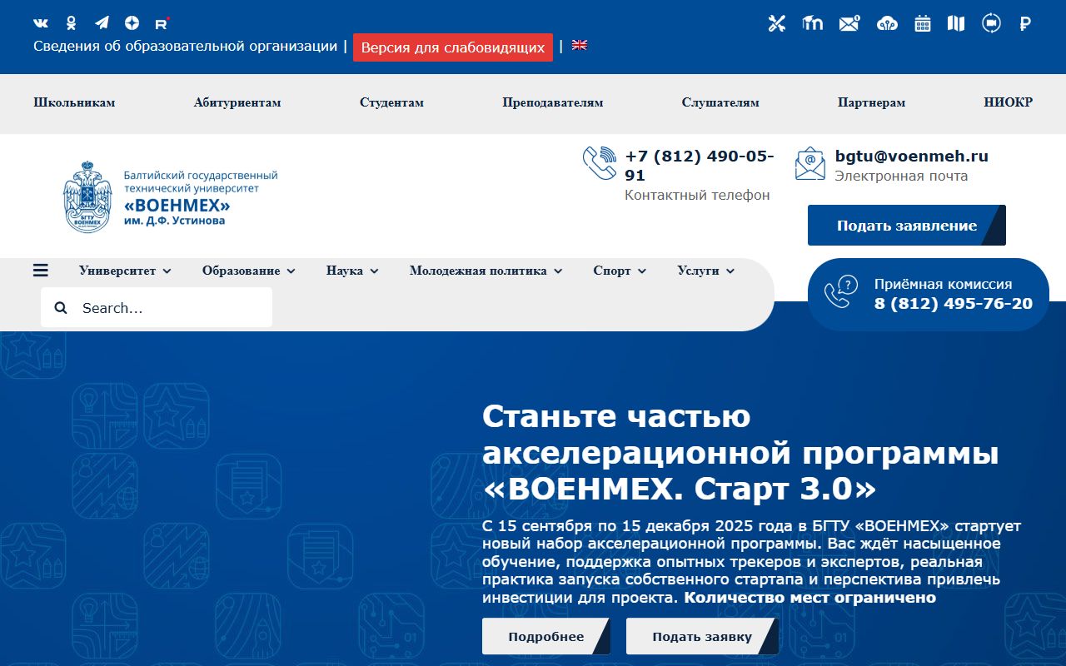Expand the Спорт dropdown menu
Viewport: 1066px width, 666px height.
point(620,271)
